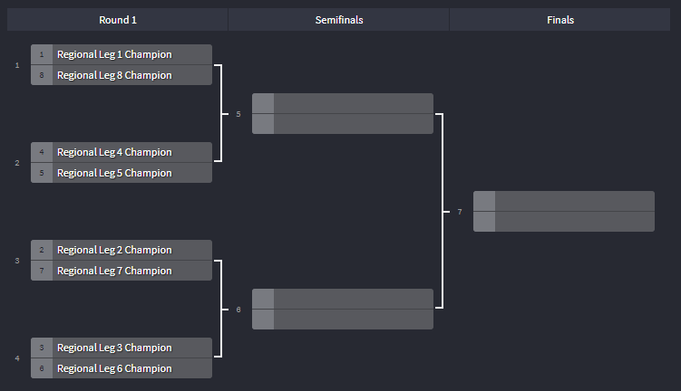Click match number 7 label beside finals
This screenshot has width=681, height=391.
[x=460, y=212]
